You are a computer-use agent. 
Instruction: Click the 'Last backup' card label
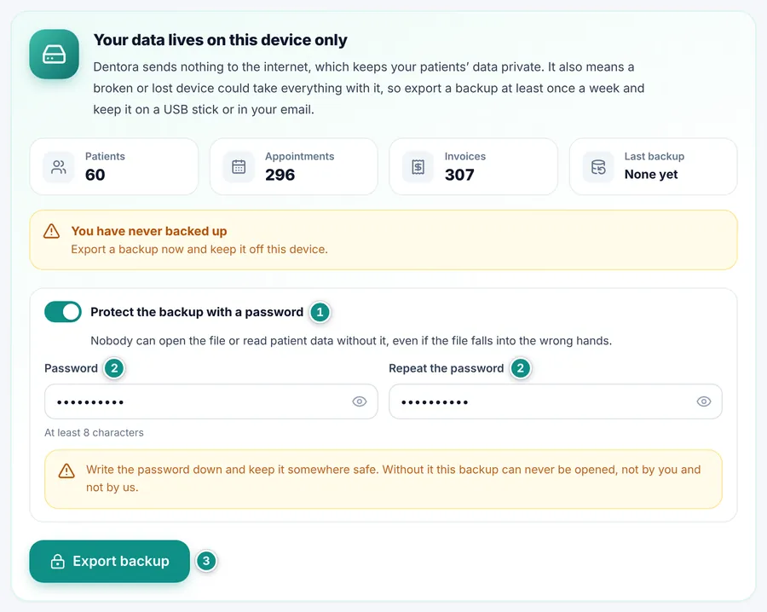pyautogui.click(x=654, y=156)
